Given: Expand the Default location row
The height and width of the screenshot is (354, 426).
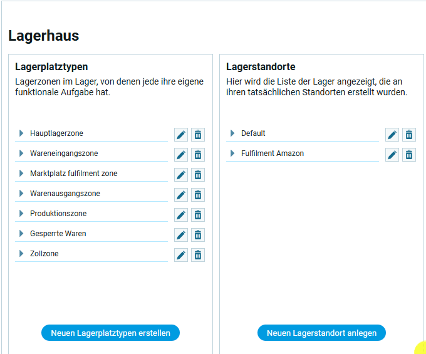Looking at the screenshot, I should [232, 133].
